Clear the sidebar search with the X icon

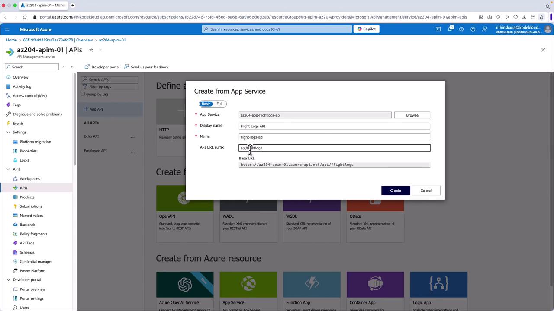[63, 67]
